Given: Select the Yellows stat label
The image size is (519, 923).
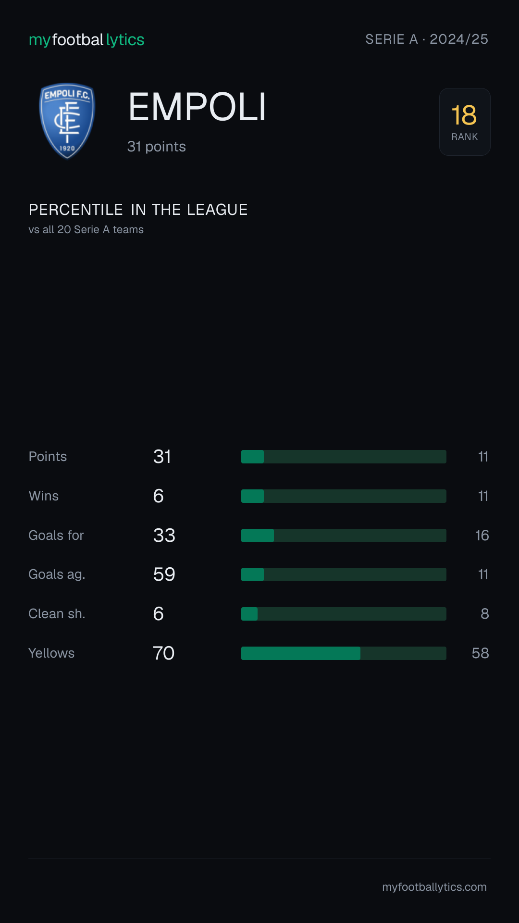Looking at the screenshot, I should point(51,653).
